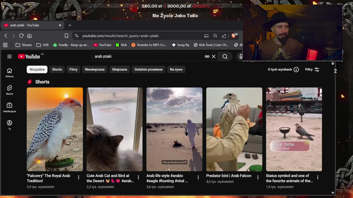Open the Song Rq bookmark
The height and width of the screenshot is (198, 353).
(180, 45)
